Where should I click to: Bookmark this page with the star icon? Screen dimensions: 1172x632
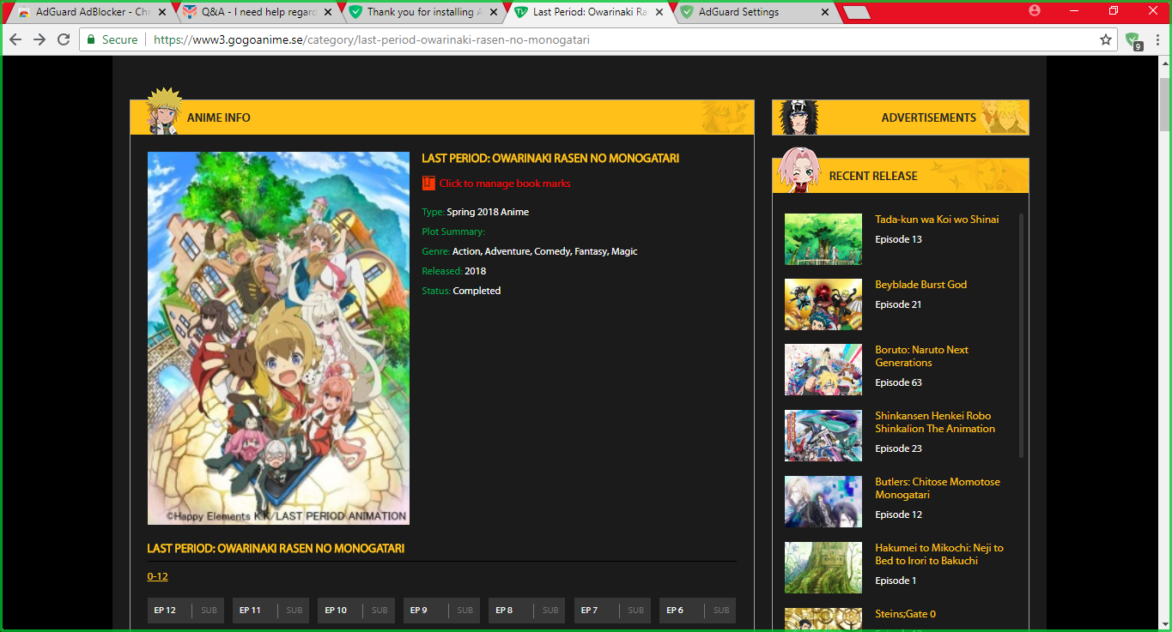(1106, 39)
